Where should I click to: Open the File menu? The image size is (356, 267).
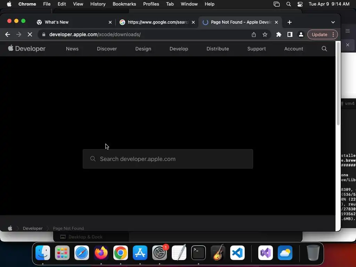(47, 4)
